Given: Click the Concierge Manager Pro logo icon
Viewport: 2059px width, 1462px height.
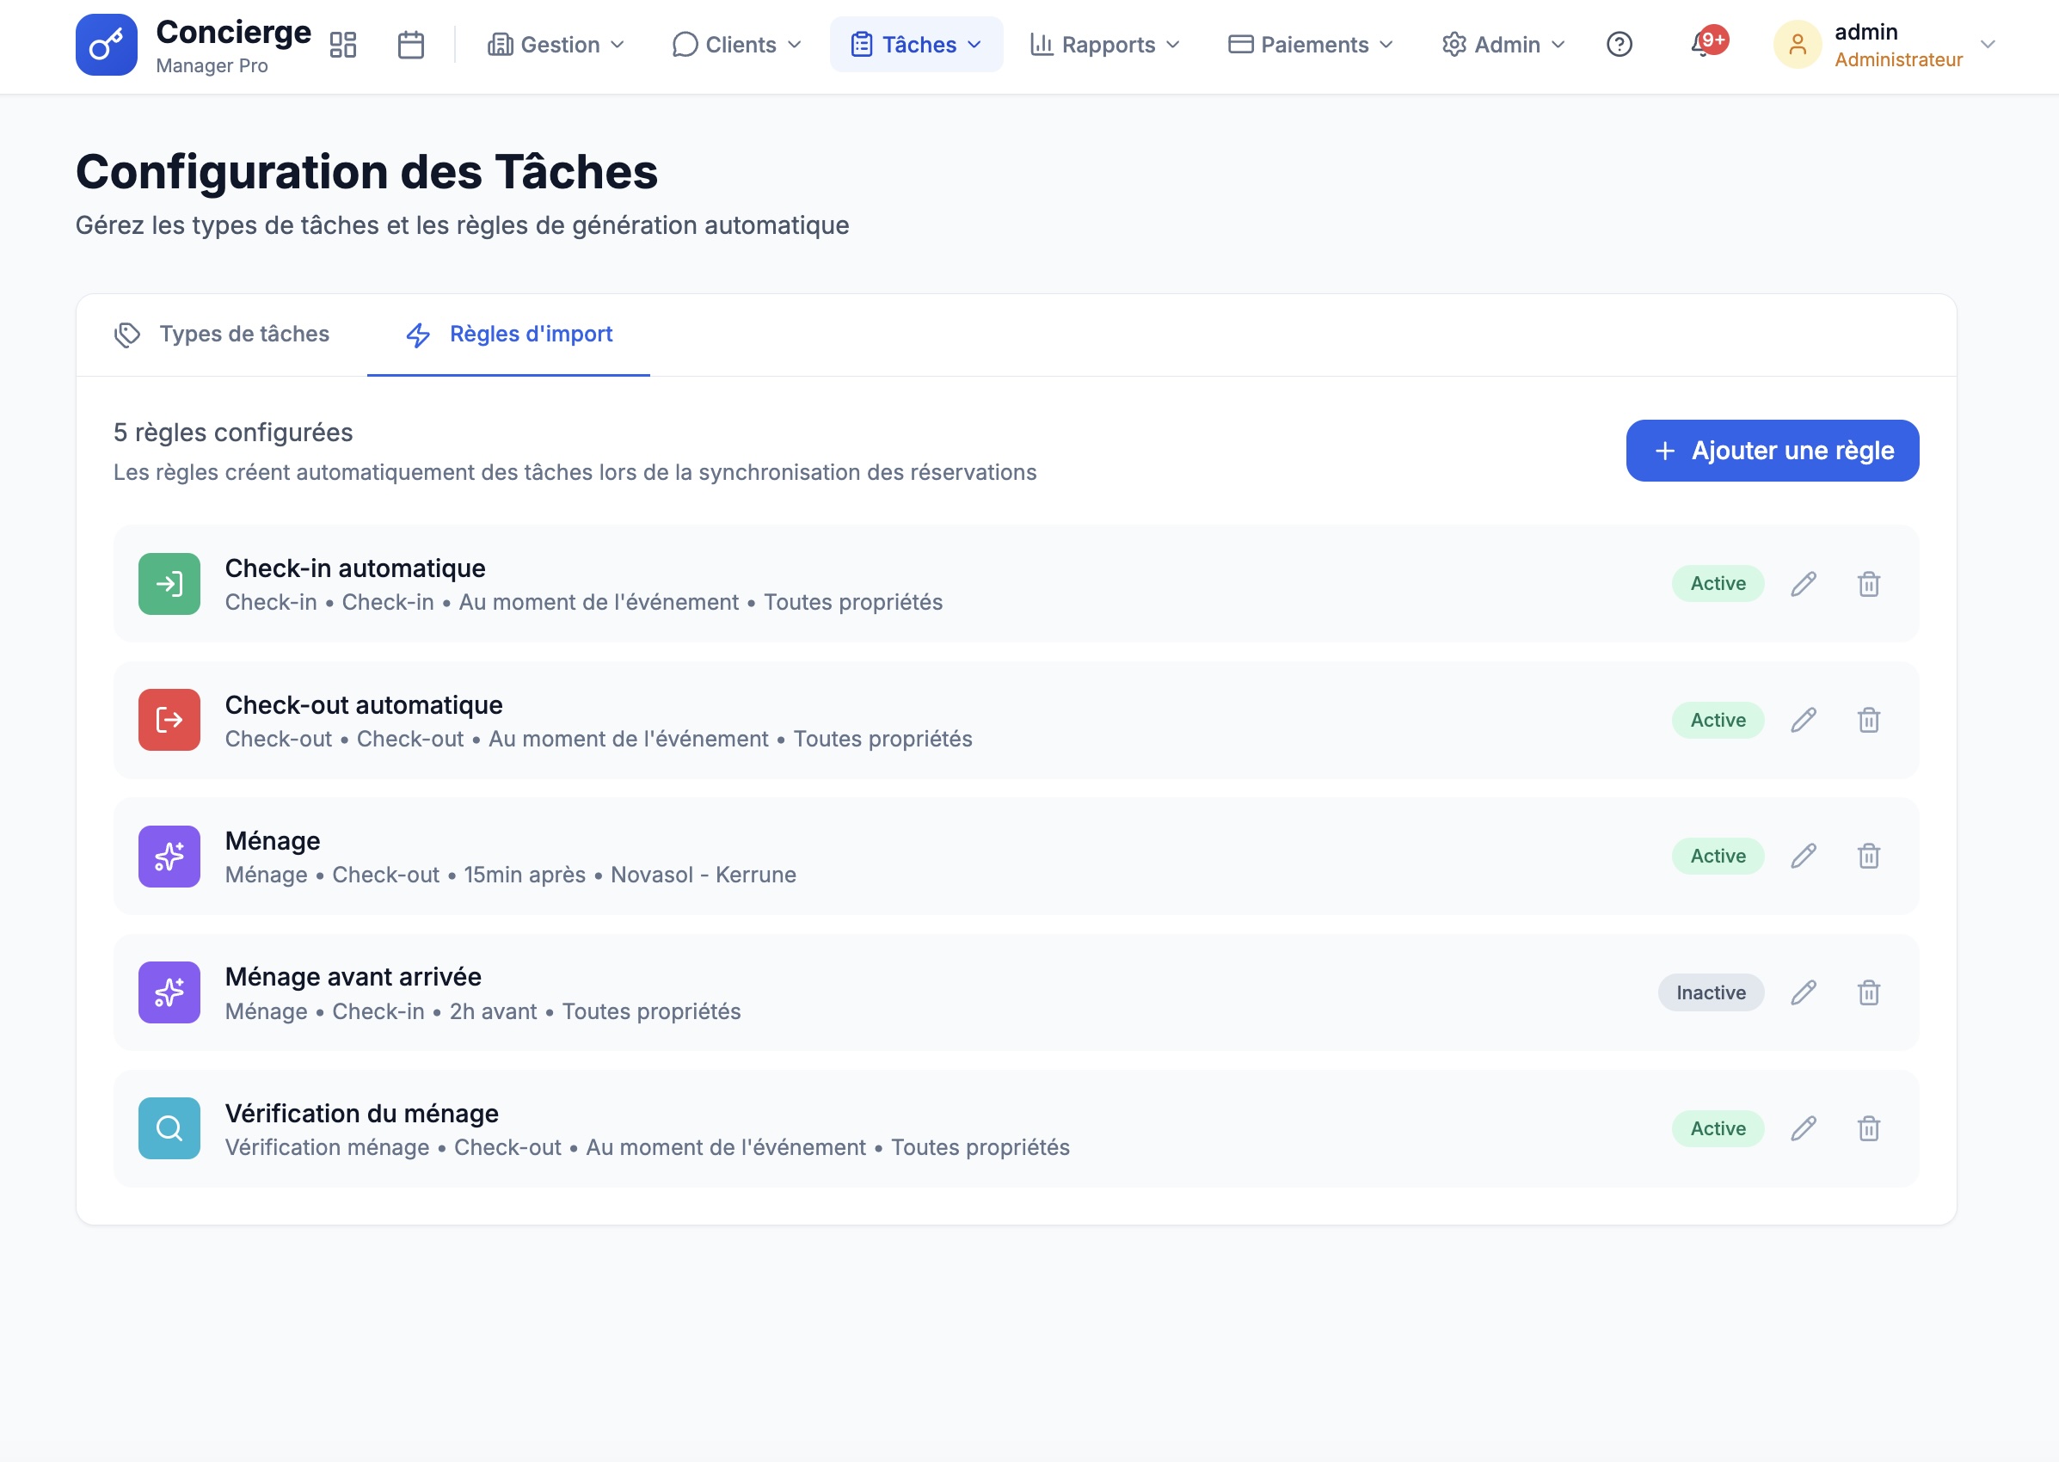Looking at the screenshot, I should 107,43.
